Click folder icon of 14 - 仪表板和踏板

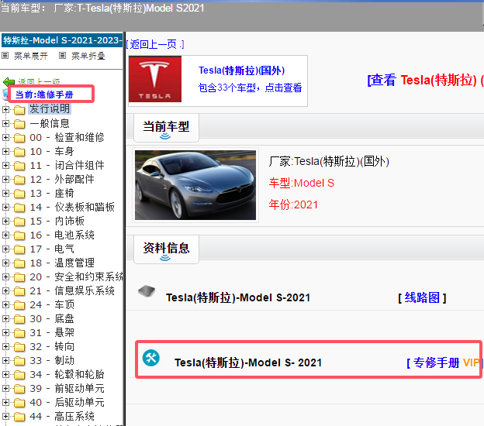19,207
